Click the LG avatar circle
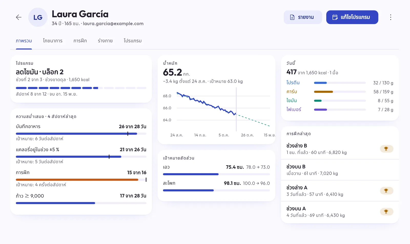The image size is (410, 244). click(x=38, y=17)
